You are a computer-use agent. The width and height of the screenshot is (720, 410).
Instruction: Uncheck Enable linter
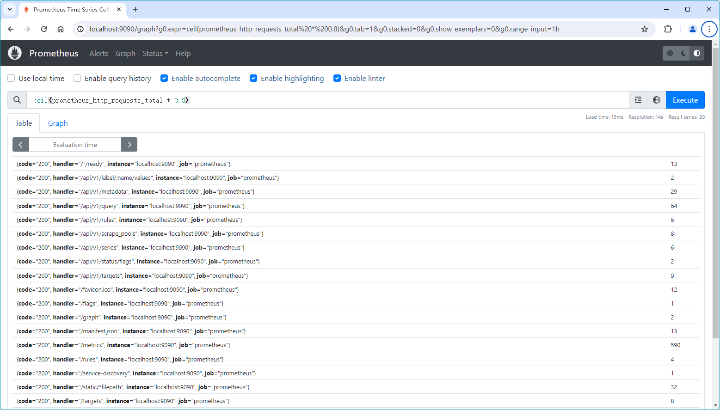point(337,78)
